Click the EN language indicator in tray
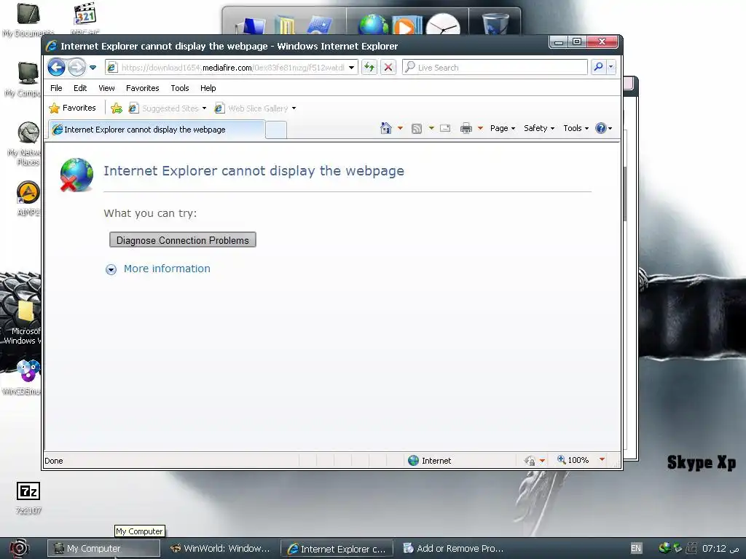 point(635,548)
